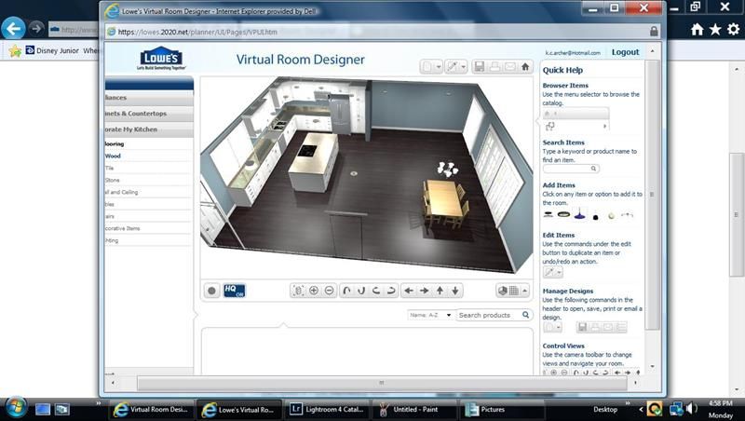The width and height of the screenshot is (745, 421).
Task: Toggle the round record button beside HQ
Action: tap(211, 291)
